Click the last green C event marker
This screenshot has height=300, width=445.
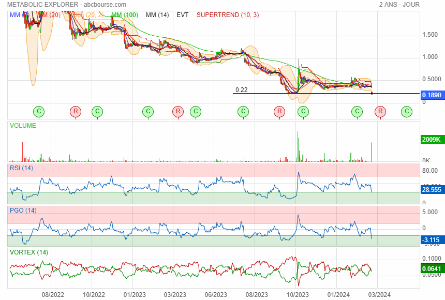click(x=407, y=111)
